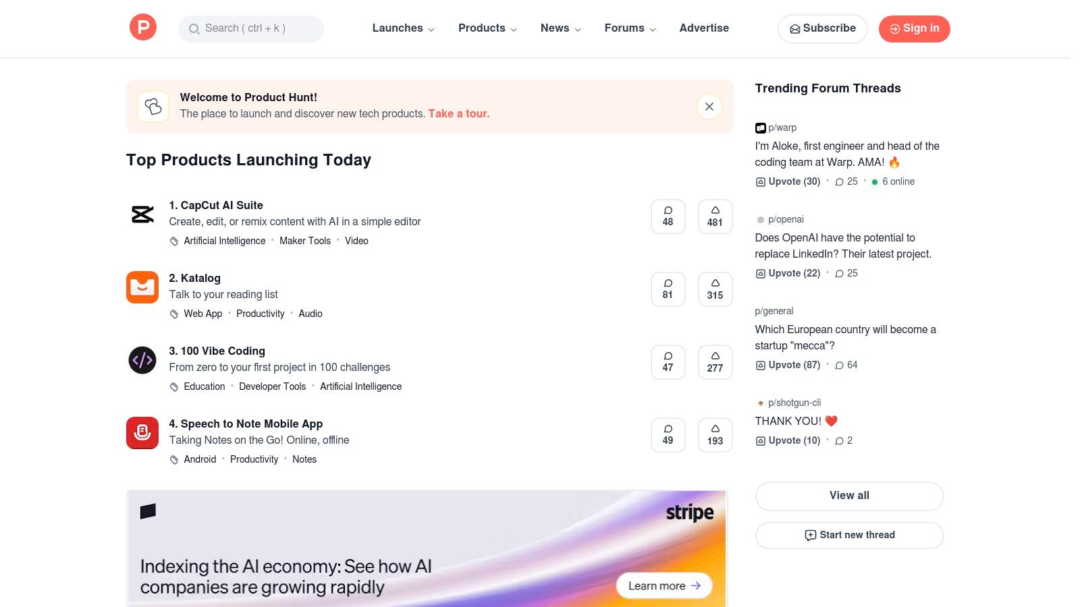Expand the Forums menu

pos(630,28)
